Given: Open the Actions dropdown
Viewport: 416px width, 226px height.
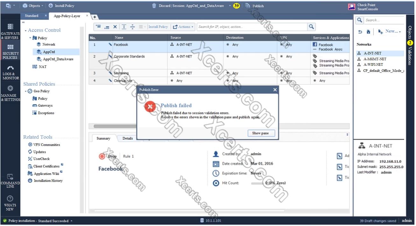Looking at the screenshot, I should point(183,27).
